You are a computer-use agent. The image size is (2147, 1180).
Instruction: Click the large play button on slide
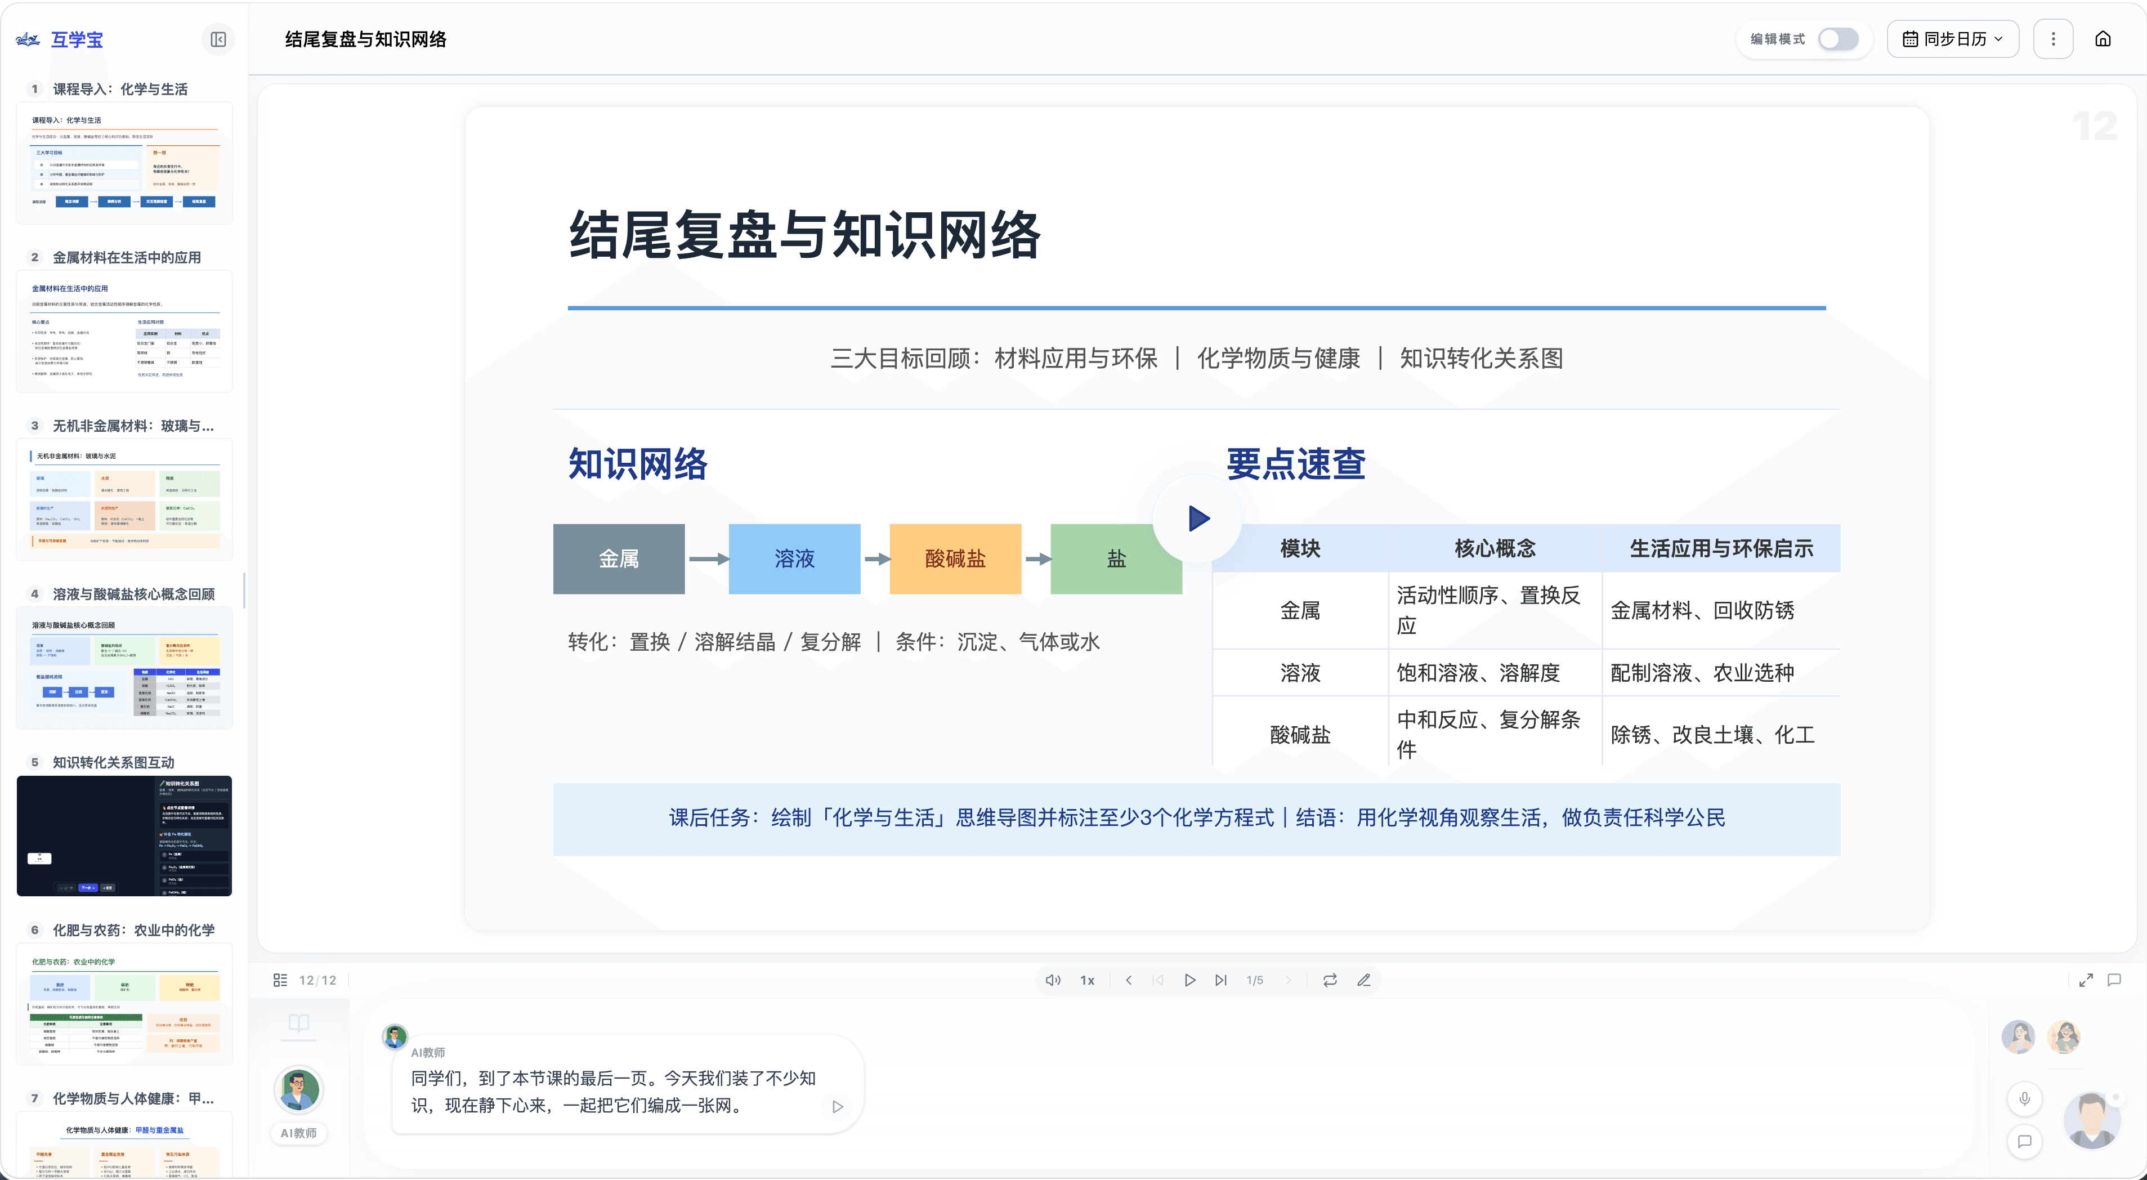tap(1198, 519)
